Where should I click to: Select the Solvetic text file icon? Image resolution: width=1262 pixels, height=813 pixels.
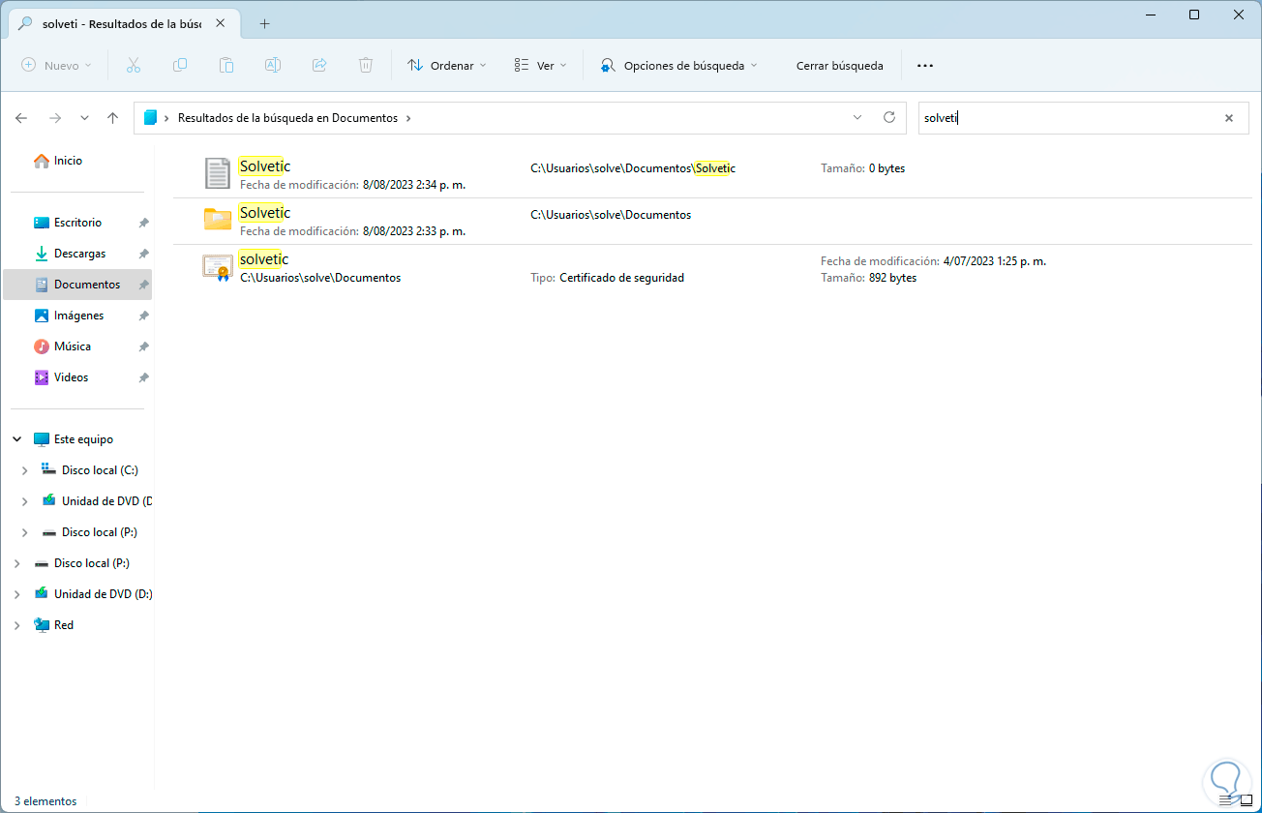click(218, 174)
